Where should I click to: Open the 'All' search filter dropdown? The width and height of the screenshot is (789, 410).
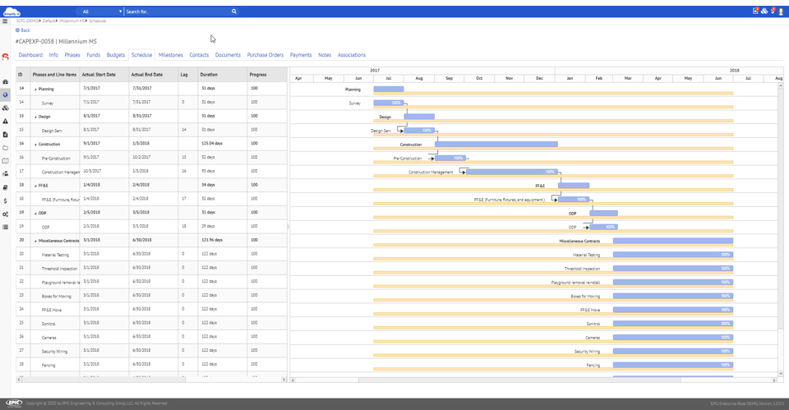tap(101, 12)
